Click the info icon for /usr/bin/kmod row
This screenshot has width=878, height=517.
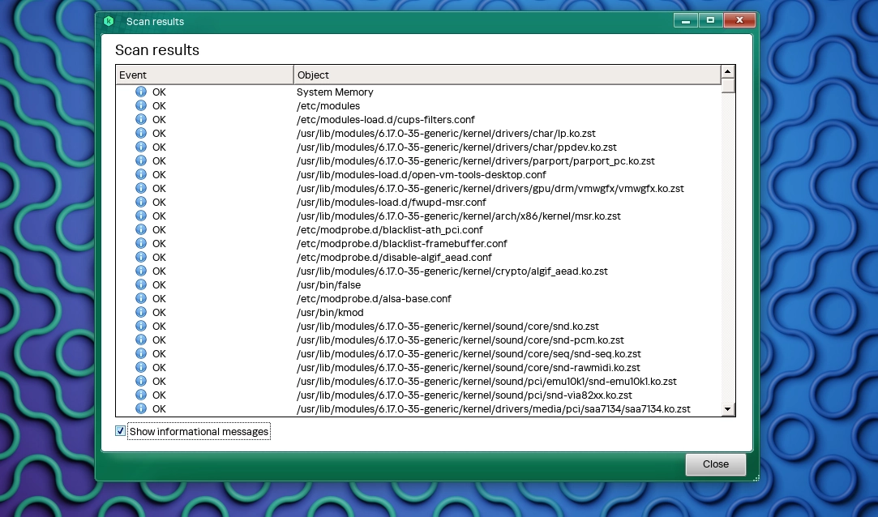click(x=141, y=312)
